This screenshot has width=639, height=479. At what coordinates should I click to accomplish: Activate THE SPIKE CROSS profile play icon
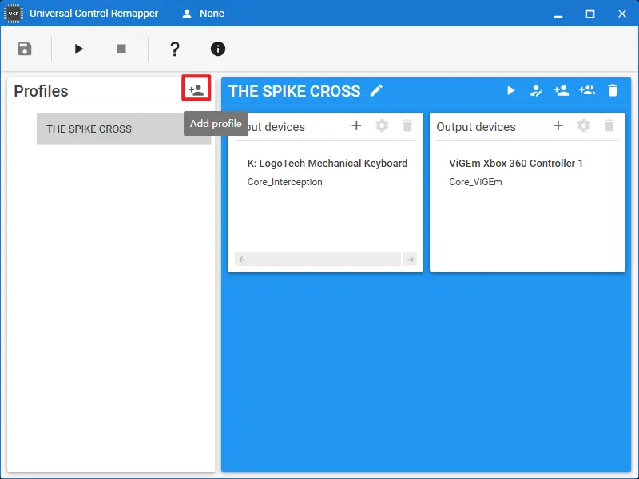coord(511,91)
